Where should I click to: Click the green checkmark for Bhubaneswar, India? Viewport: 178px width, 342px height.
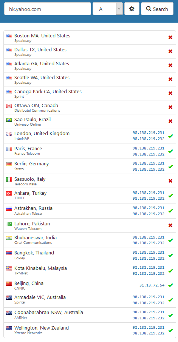click(170, 240)
